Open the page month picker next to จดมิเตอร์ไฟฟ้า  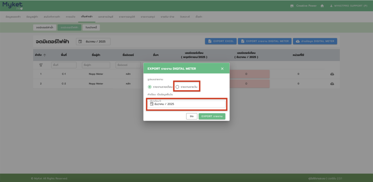click(93, 41)
